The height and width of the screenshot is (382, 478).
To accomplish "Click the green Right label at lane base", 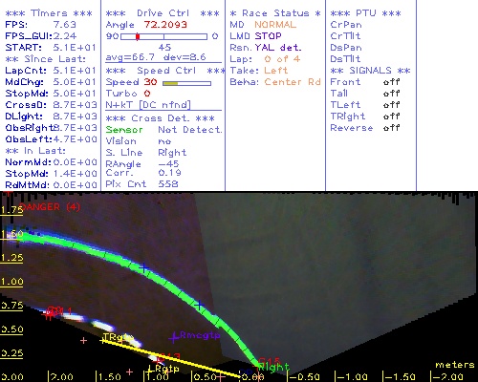I will (273, 367).
